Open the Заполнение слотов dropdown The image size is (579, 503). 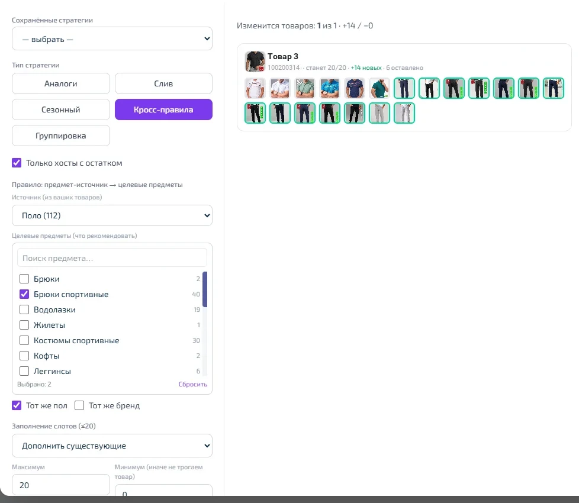(x=112, y=446)
